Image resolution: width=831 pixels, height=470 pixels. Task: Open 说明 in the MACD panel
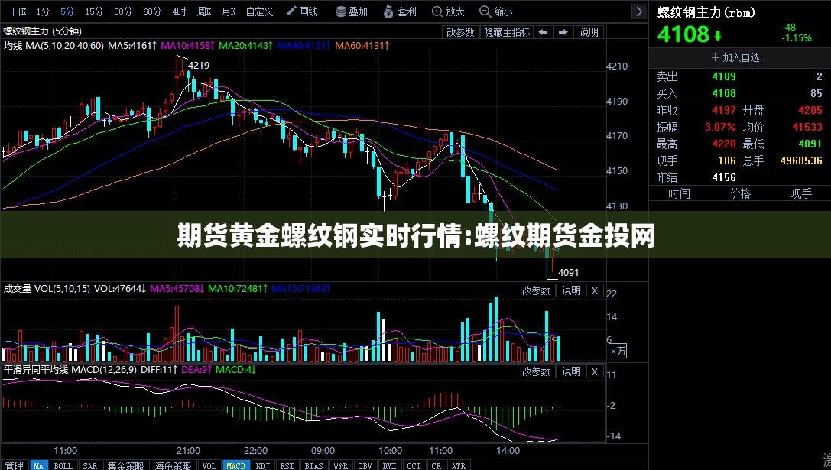coord(571,371)
